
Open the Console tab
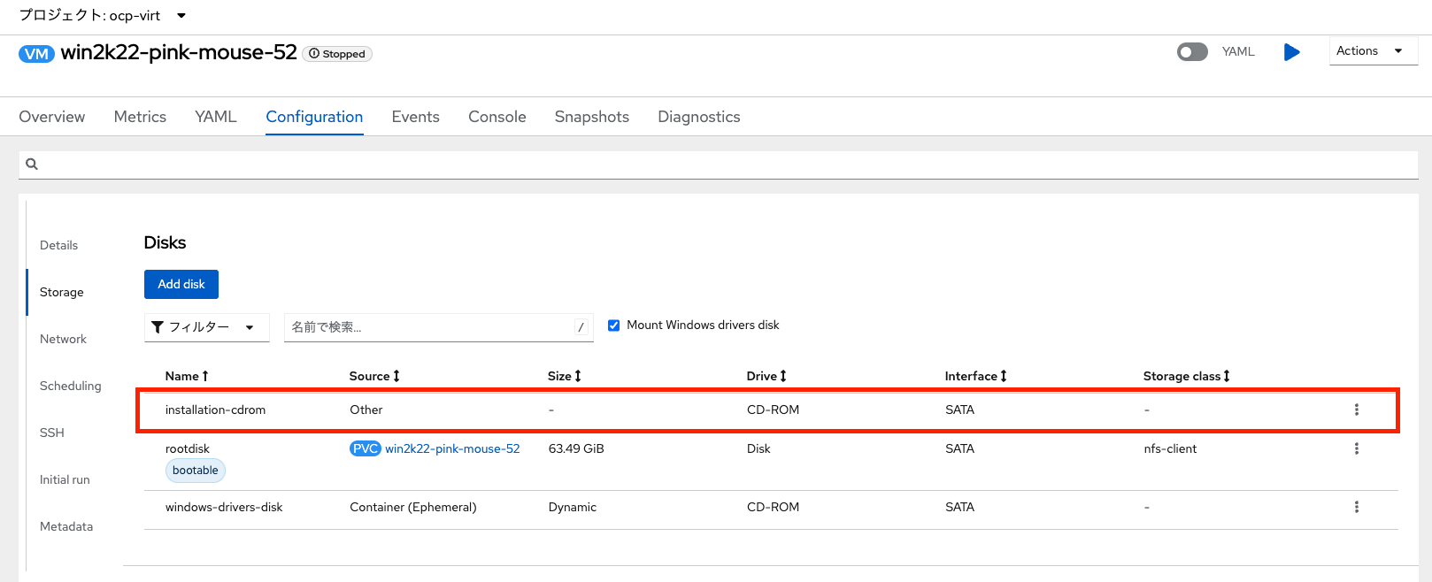point(497,117)
